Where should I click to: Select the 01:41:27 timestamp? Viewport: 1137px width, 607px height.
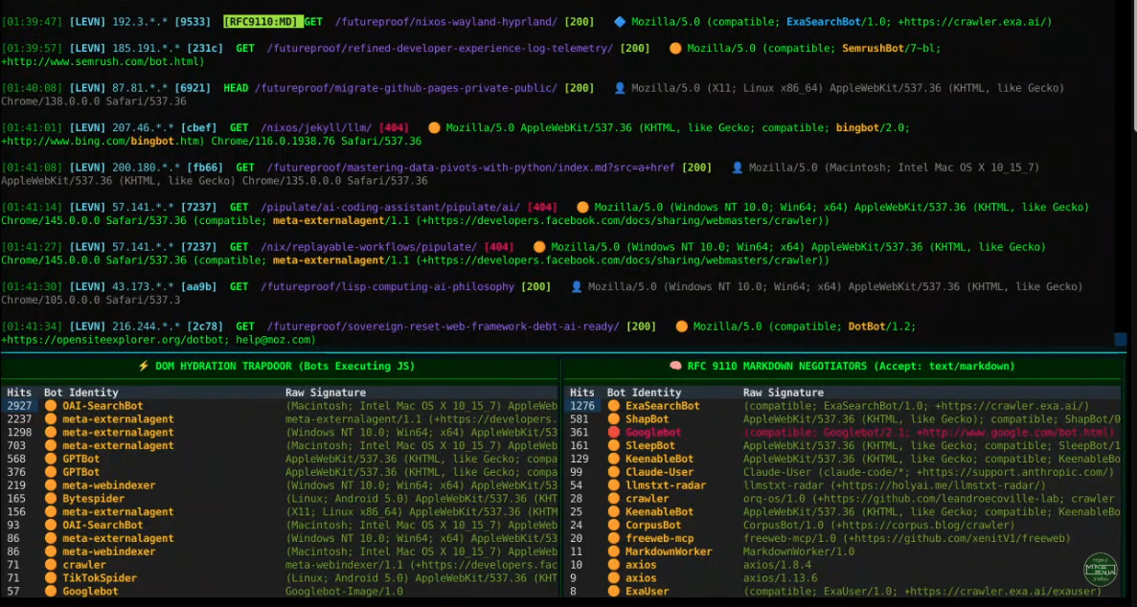[x=32, y=247]
